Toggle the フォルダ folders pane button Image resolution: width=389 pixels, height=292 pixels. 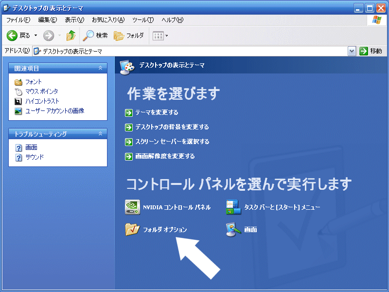128,36
